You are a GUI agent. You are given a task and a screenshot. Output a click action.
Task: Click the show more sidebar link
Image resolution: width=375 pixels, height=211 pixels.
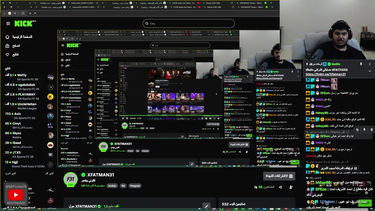click(11, 173)
